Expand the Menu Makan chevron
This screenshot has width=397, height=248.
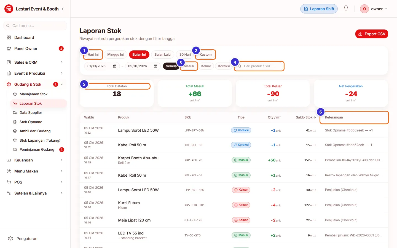(x=62, y=171)
